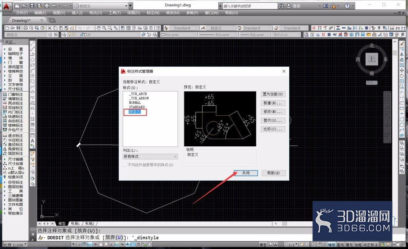Click 关闭 button in style manager
This screenshot has width=408, height=249.
(246, 173)
